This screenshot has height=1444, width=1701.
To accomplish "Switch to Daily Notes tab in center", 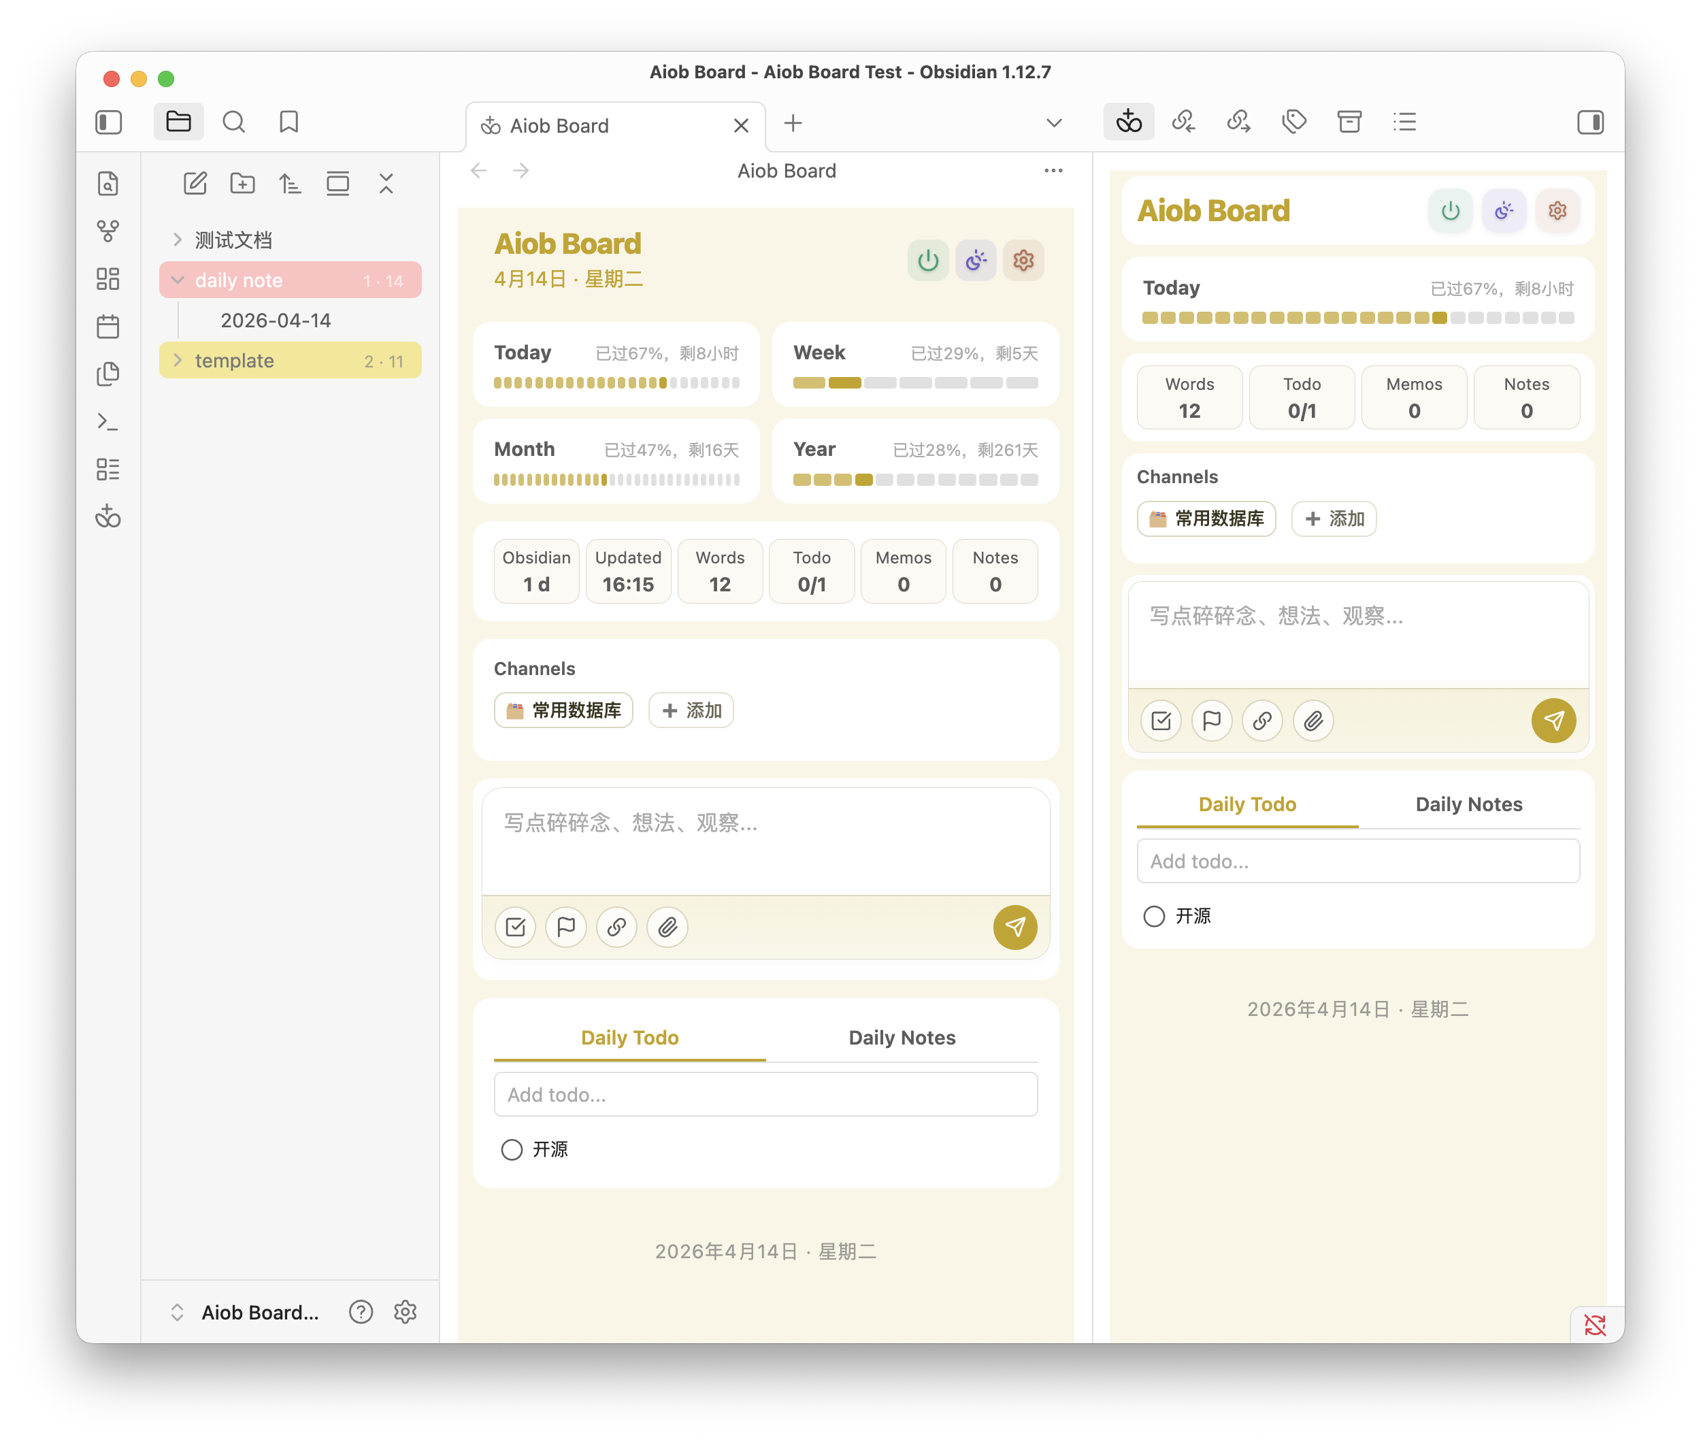I will pyautogui.click(x=902, y=1037).
